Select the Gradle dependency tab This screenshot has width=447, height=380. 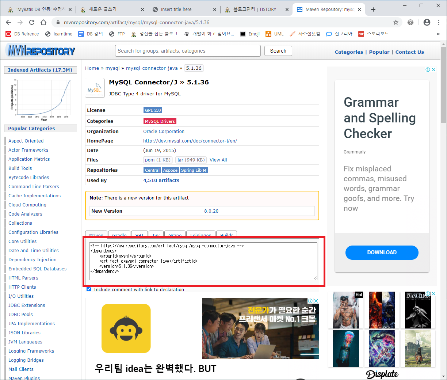tap(119, 235)
